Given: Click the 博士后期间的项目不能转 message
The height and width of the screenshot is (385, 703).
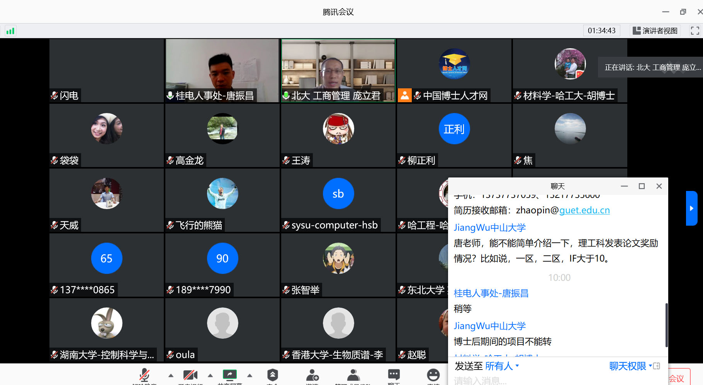Looking at the screenshot, I should point(503,341).
